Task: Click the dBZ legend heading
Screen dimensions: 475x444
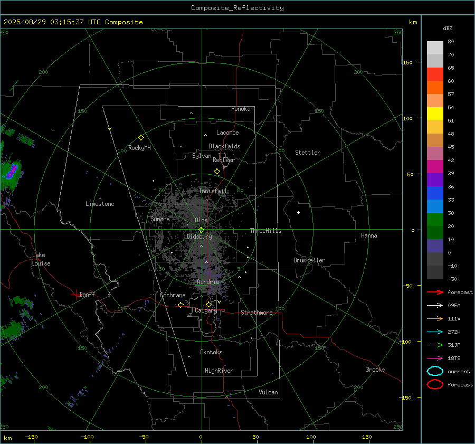Action: point(448,28)
